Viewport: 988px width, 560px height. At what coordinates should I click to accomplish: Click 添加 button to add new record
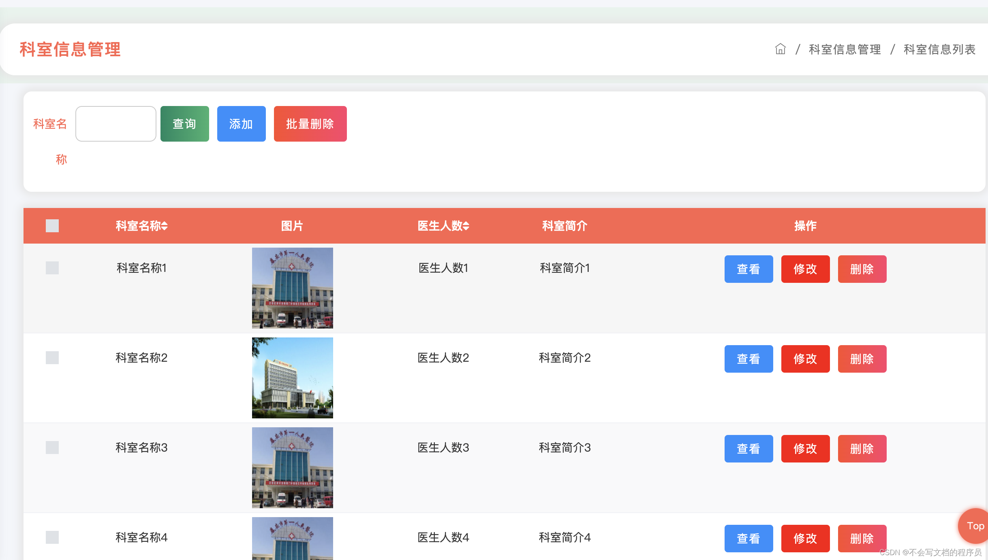pyautogui.click(x=241, y=124)
